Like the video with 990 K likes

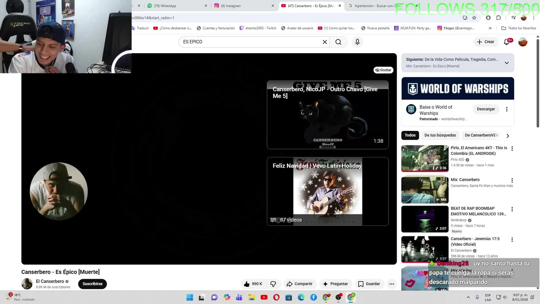click(x=253, y=284)
